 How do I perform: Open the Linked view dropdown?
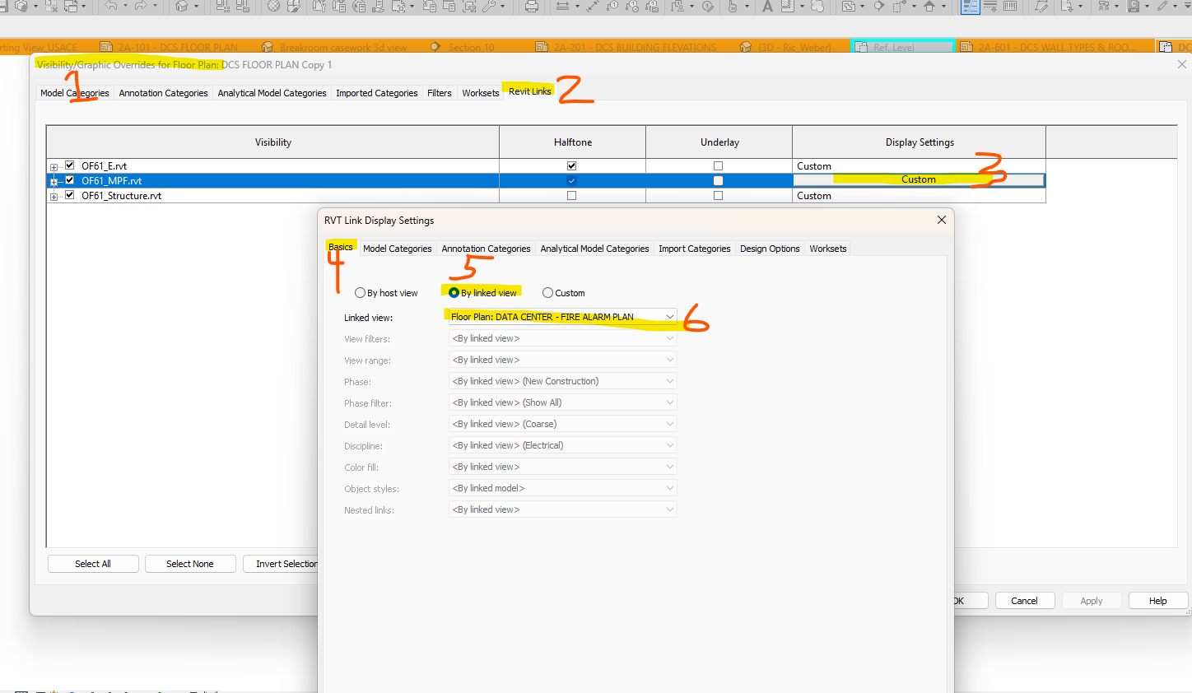[563, 317]
